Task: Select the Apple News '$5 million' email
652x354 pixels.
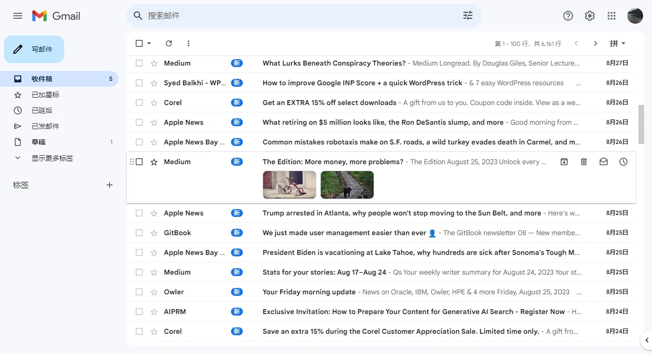Action: tap(139, 122)
